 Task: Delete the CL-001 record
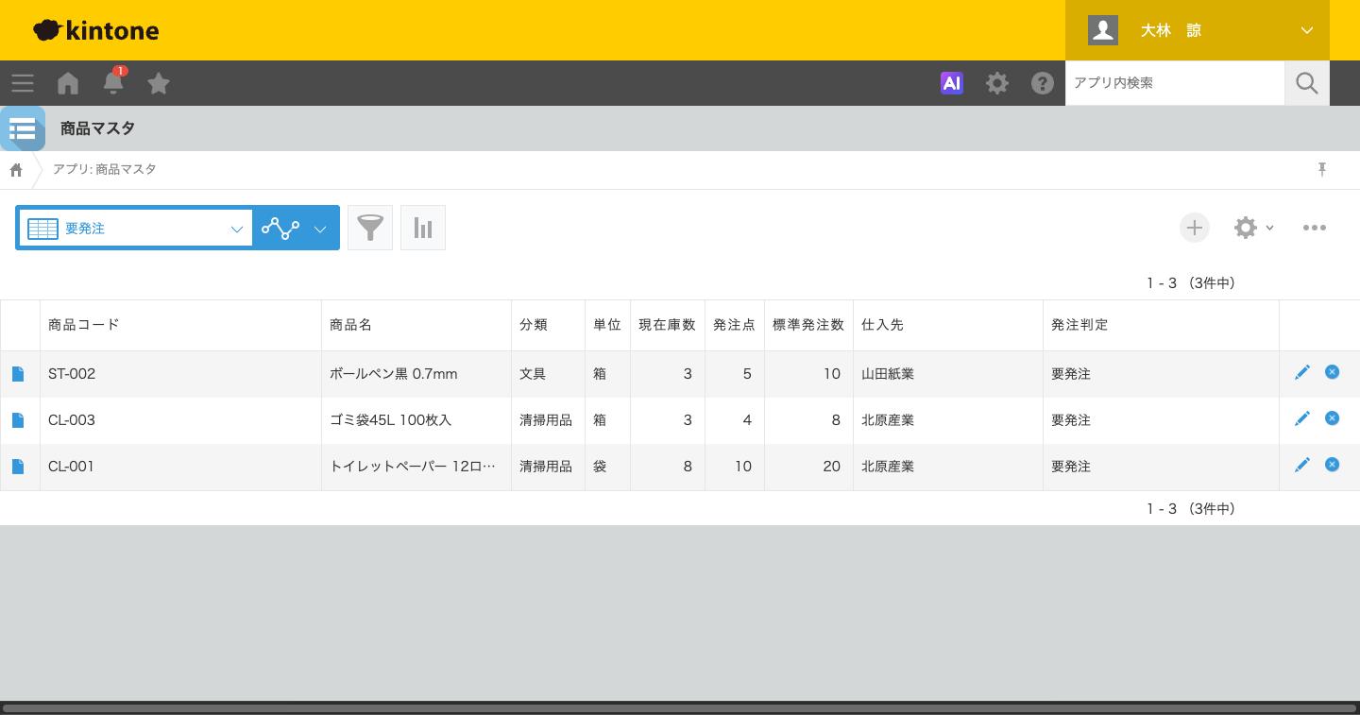tap(1332, 465)
